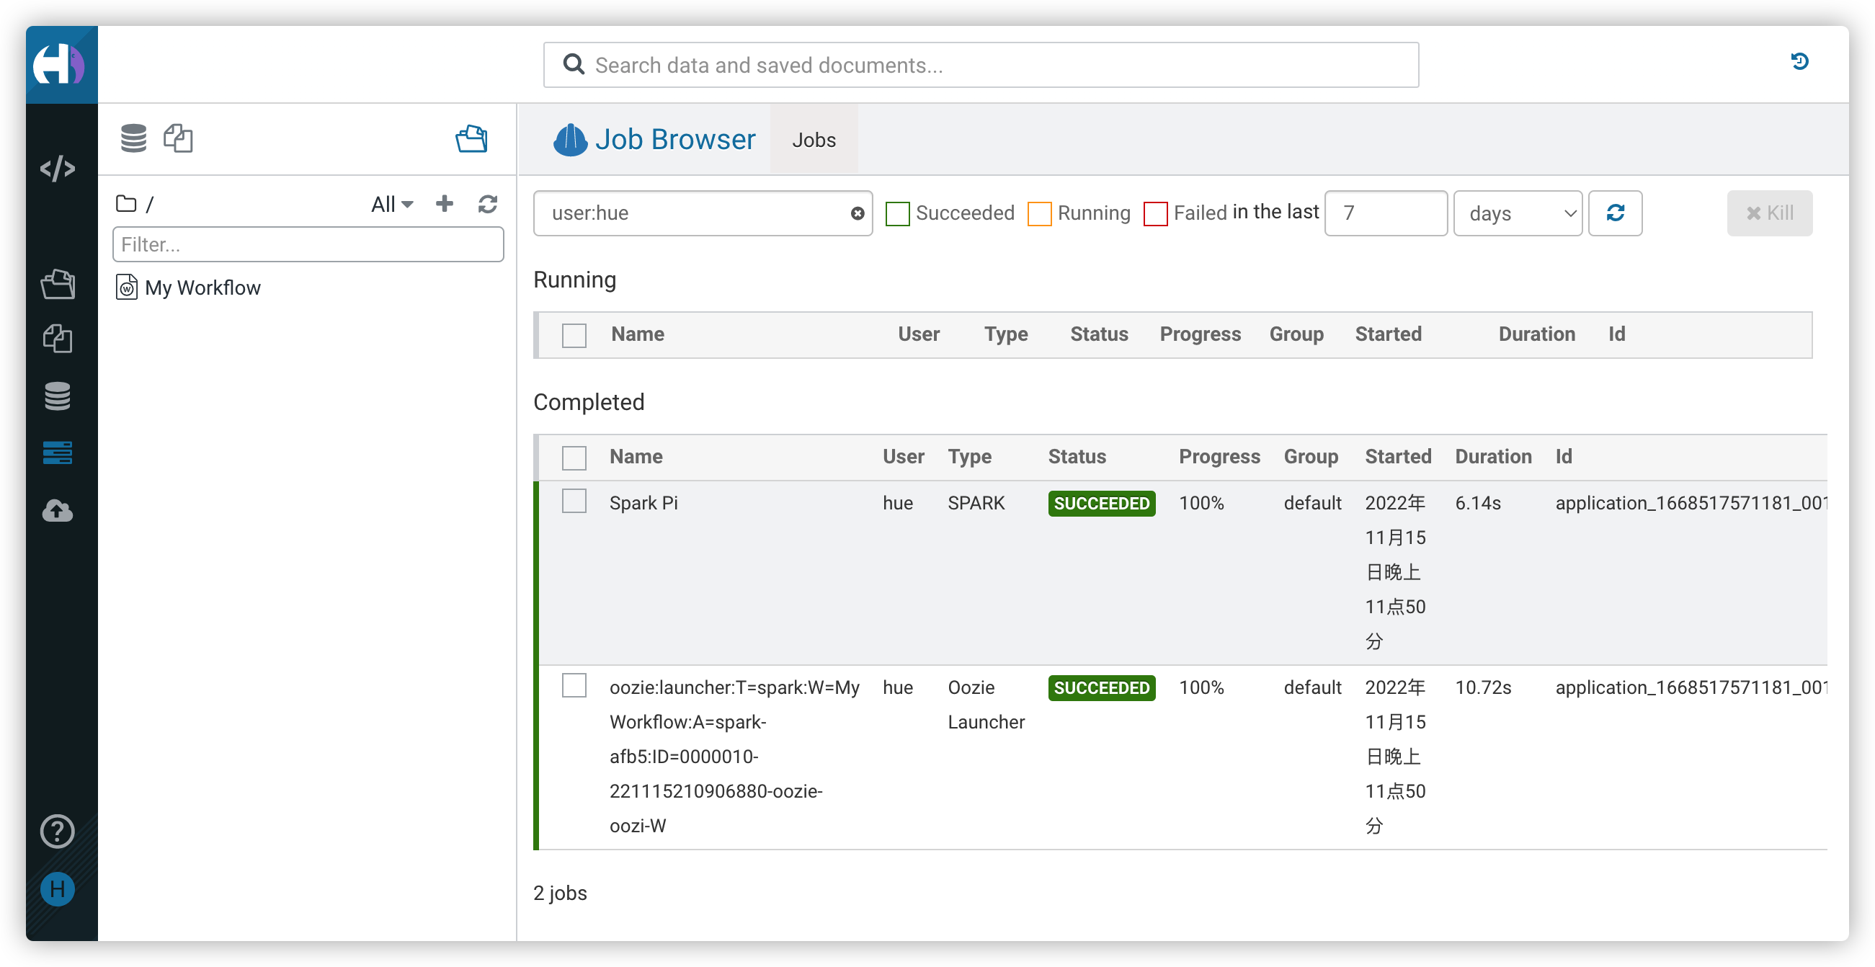Click the Completed table Duration header
The image size is (1875, 967).
click(1493, 457)
